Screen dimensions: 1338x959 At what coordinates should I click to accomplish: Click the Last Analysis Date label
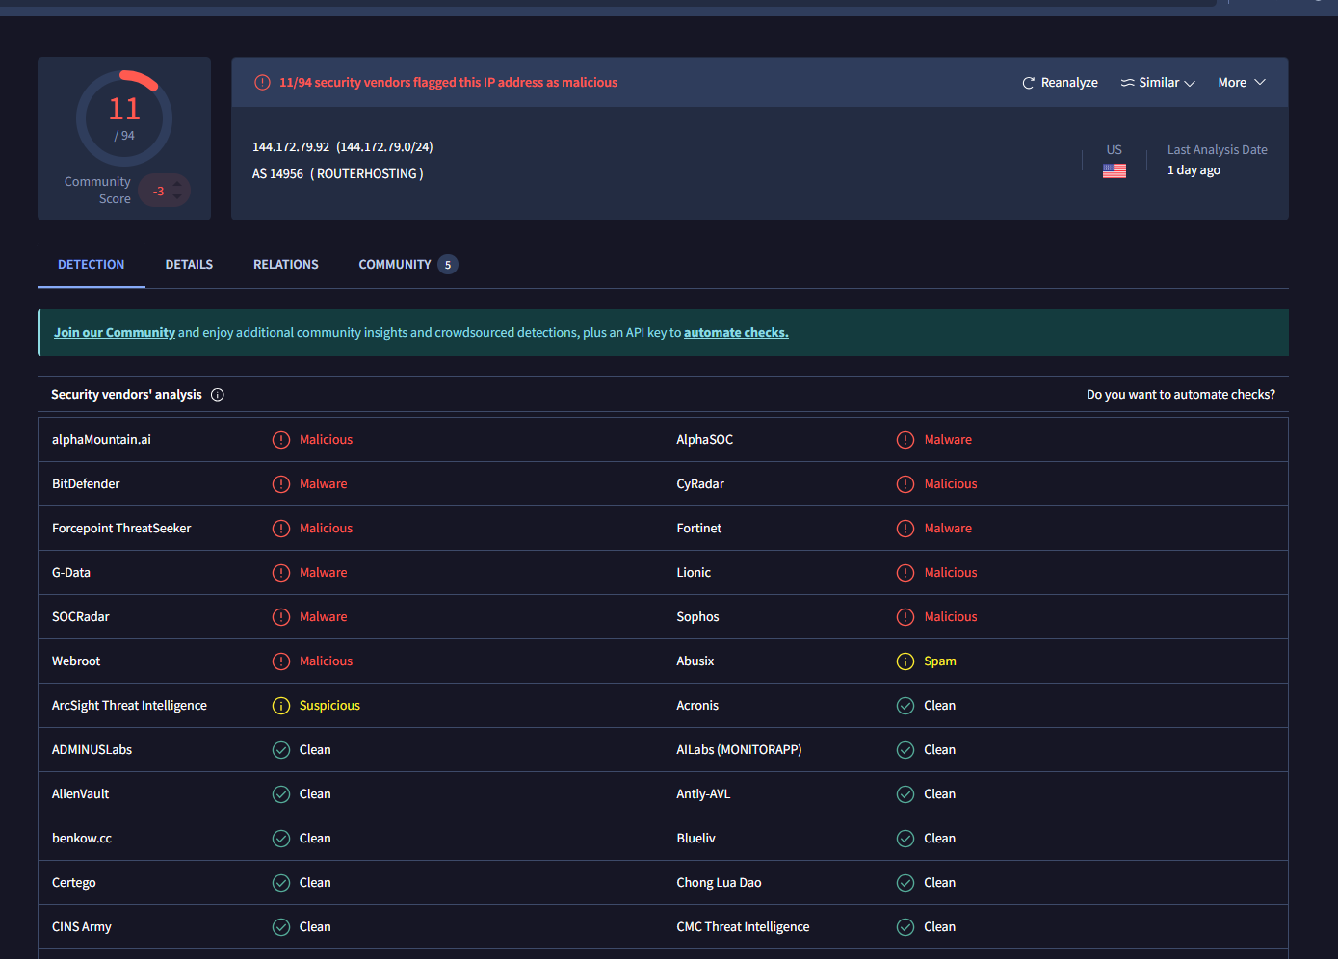tap(1218, 150)
